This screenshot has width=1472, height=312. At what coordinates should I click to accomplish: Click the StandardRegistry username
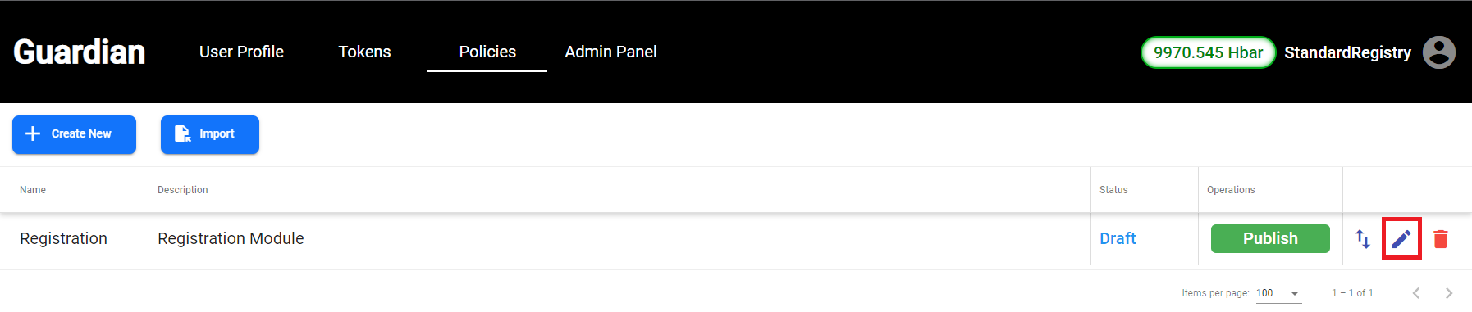[x=1347, y=52]
